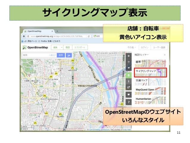The width and height of the screenshot is (190, 143).
Task: Click the 地図のレイヤー panel heading
Action: tap(141, 55)
